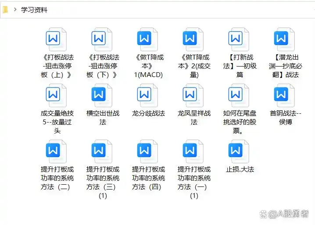Image resolution: width=315 pixels, height=225 pixels.
Task: Click the file name 《做T降成本》1(MACD)
Action: pyautogui.click(x=148, y=66)
